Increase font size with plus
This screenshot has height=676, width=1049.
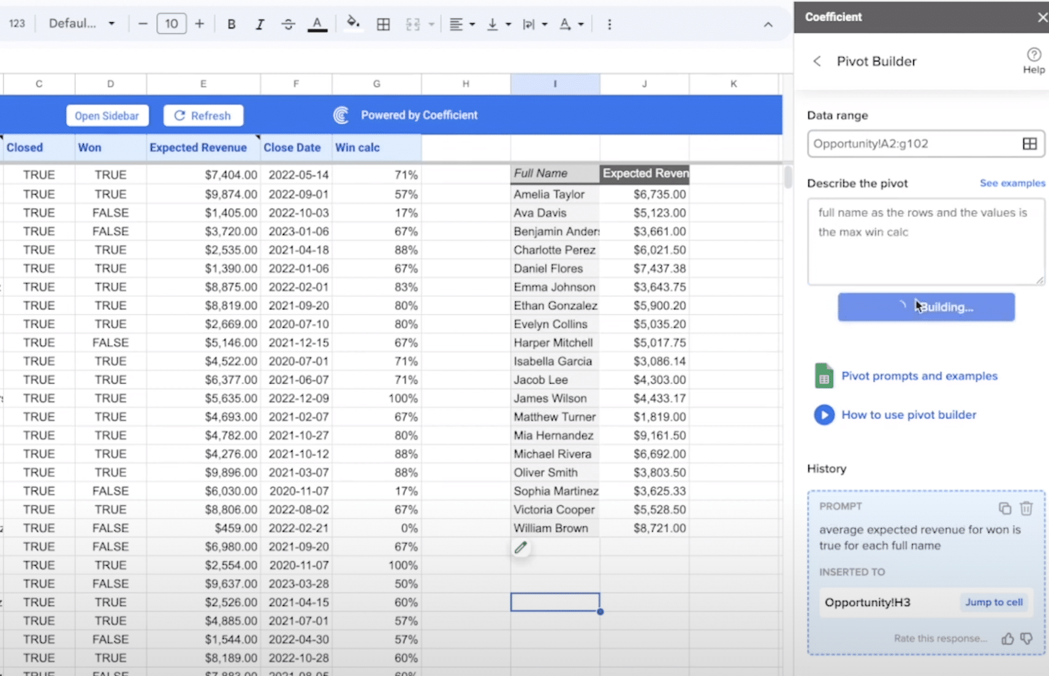[x=199, y=24]
